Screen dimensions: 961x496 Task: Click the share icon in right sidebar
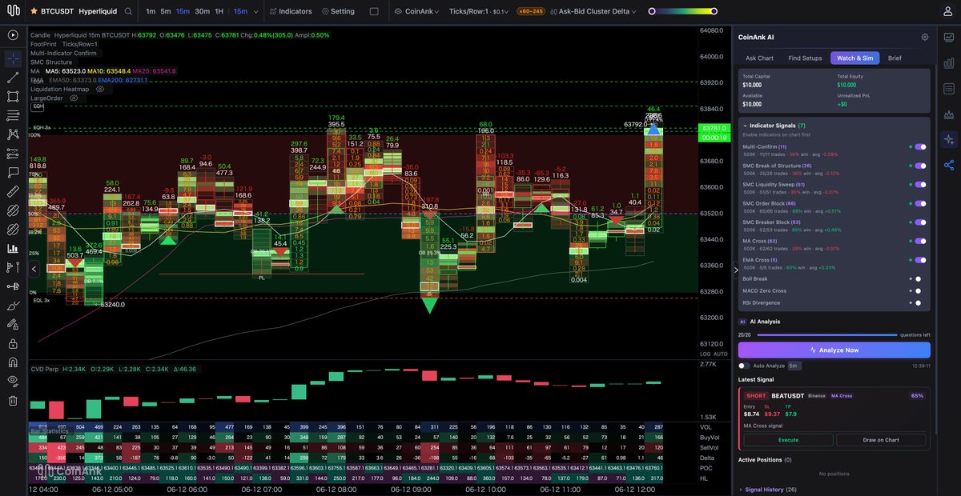coord(949,165)
